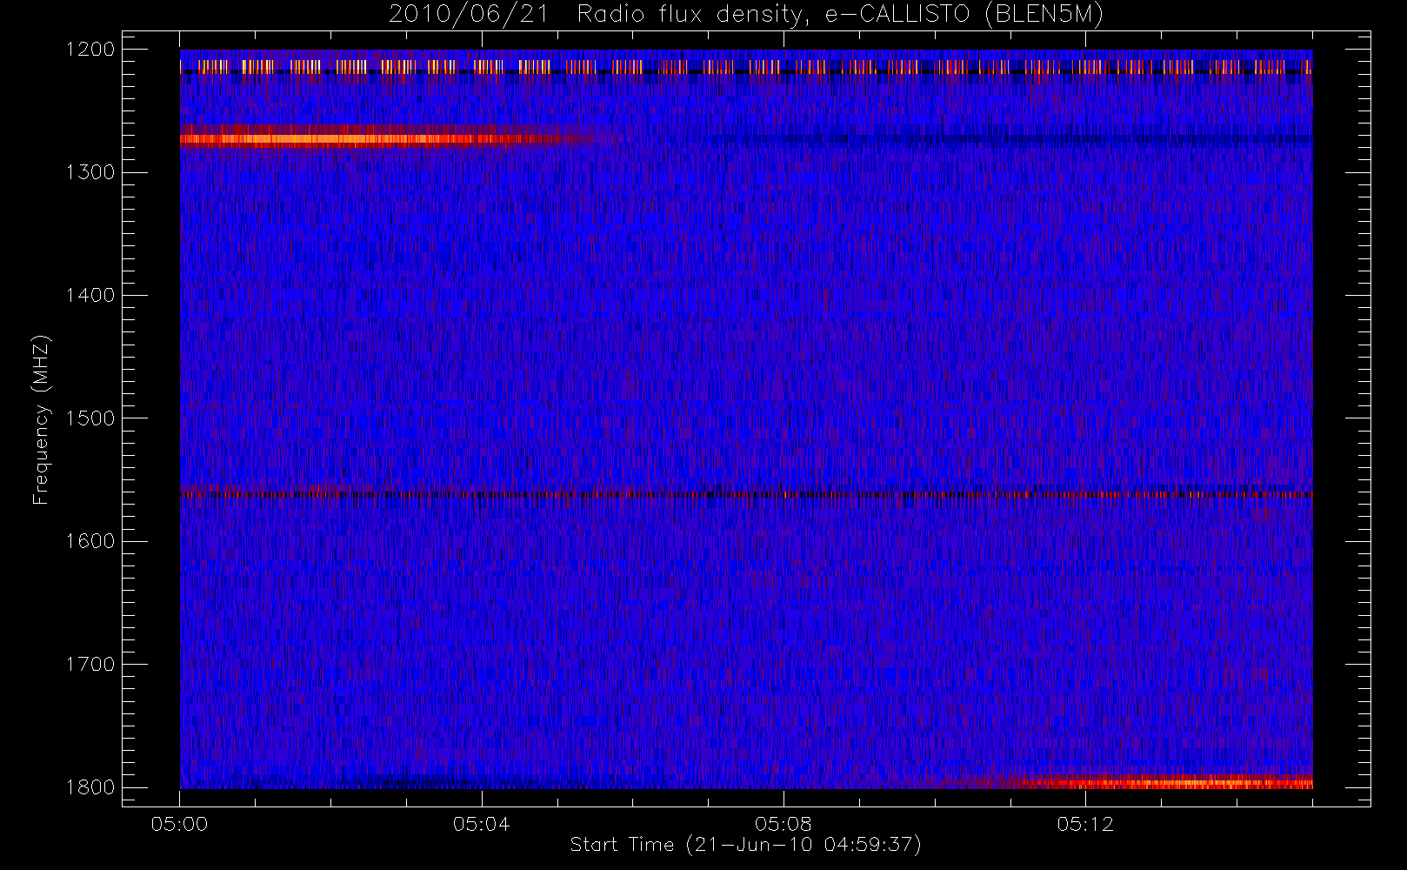The height and width of the screenshot is (870, 1407).
Task: Click the 05:04 time tick label
Action: [481, 824]
